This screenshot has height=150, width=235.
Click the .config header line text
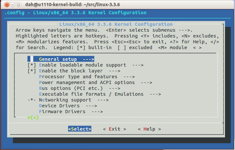click(x=76, y=13)
